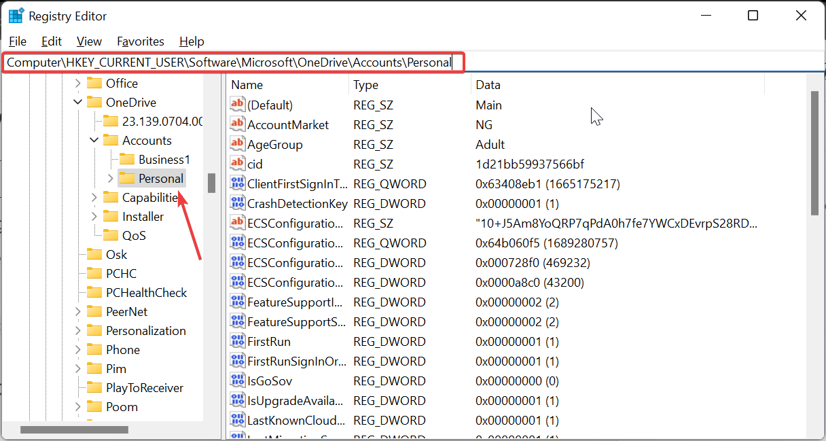Click the tree pane vertical scrollbar thumb
This screenshot has height=441, width=826.
[212, 183]
